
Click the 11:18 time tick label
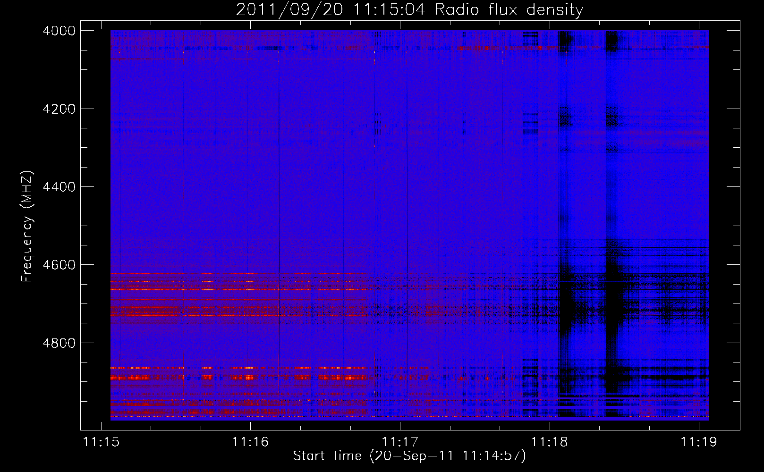tap(549, 442)
